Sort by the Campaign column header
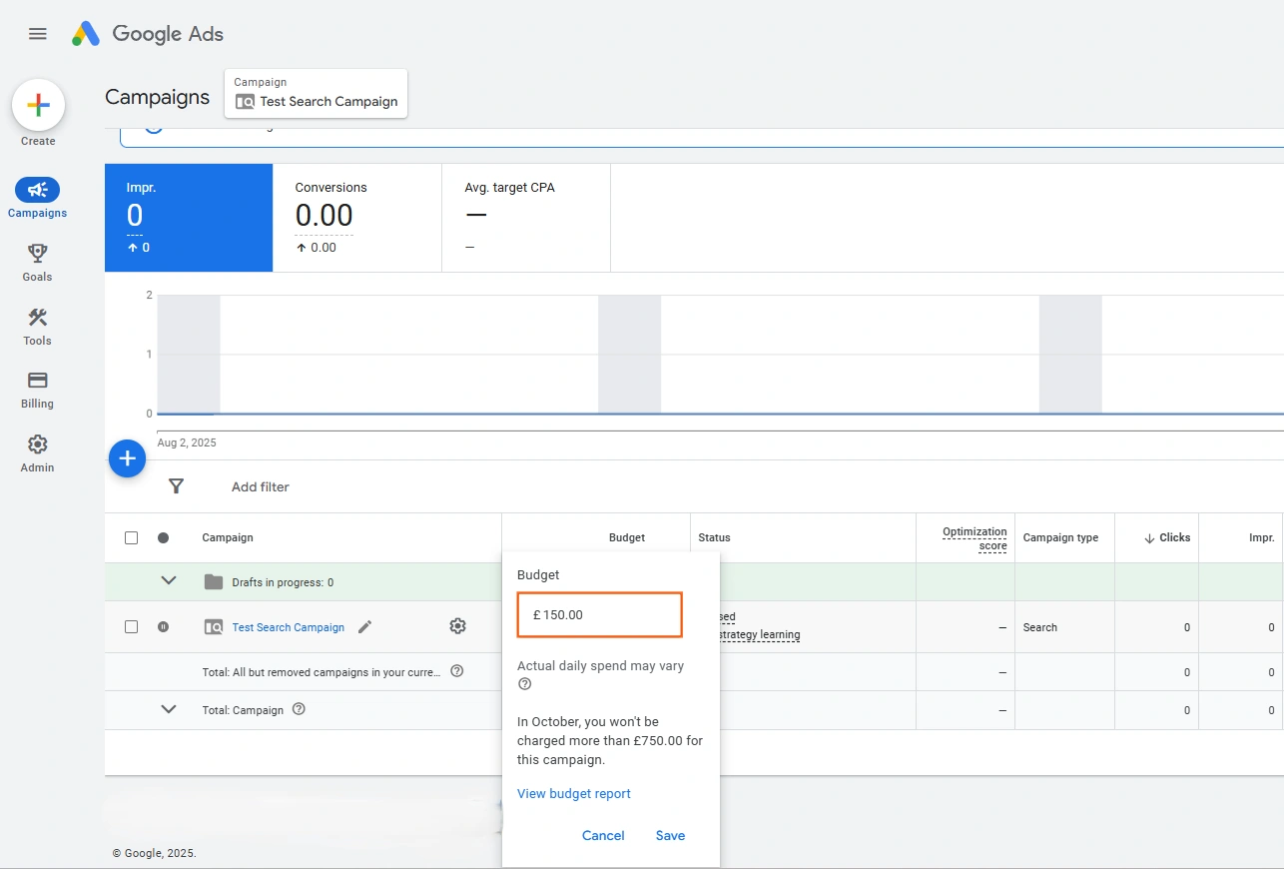The image size is (1284, 869). pyautogui.click(x=228, y=537)
